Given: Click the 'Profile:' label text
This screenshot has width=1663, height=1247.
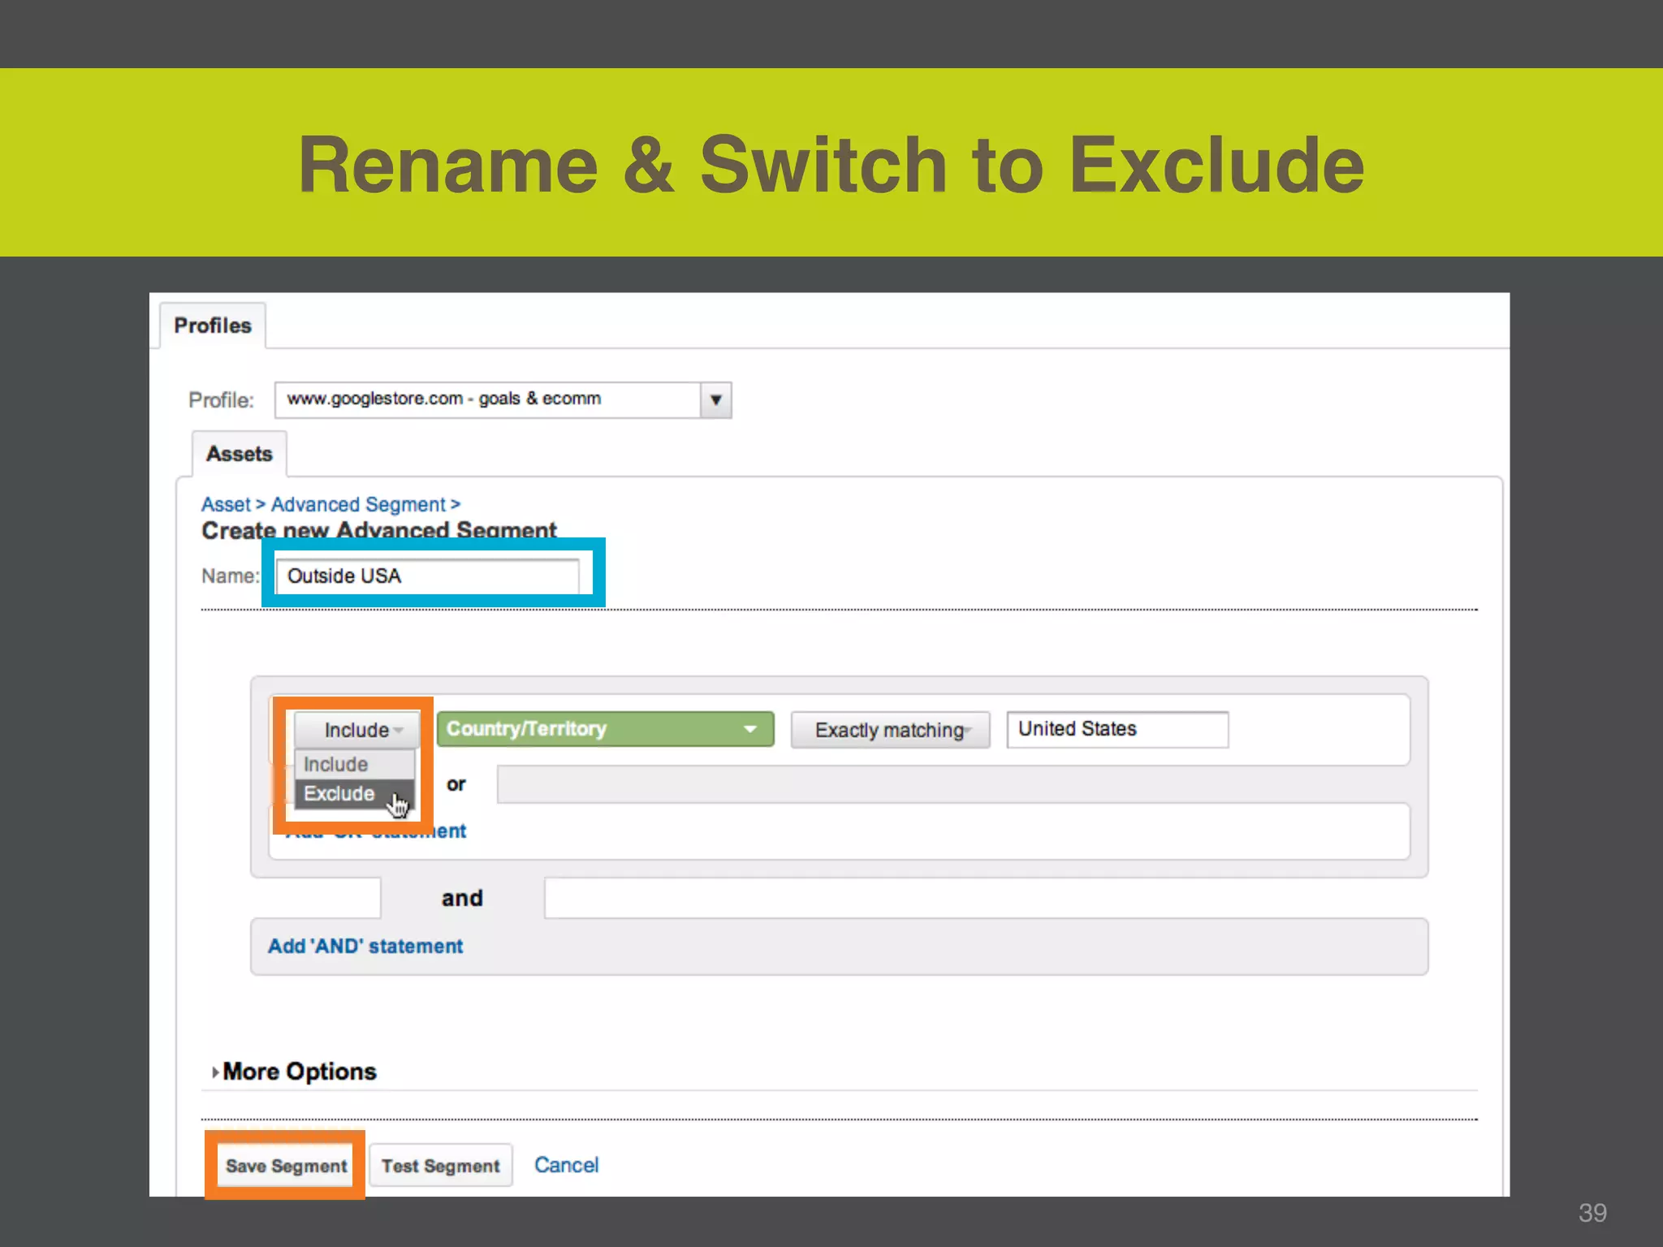Looking at the screenshot, I should 221,400.
